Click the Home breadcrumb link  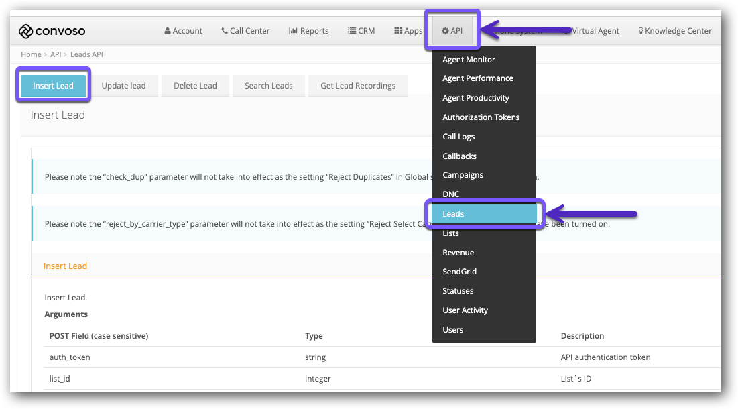(31, 54)
